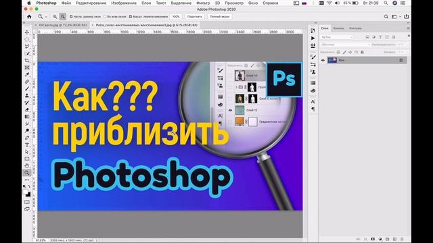Image resolution: width=433 pixels, height=243 pixels.
Task: Select the Crop tool
Action: 27,60
